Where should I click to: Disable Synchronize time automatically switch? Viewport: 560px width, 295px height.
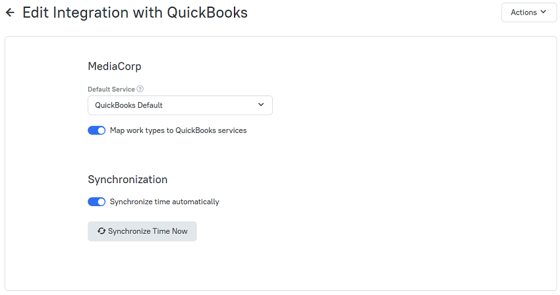[x=97, y=201]
